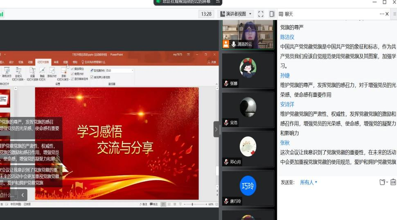Screen dimensions: 397x220
Task: Enter full screen with the expand icon
Action: (x=261, y=14)
